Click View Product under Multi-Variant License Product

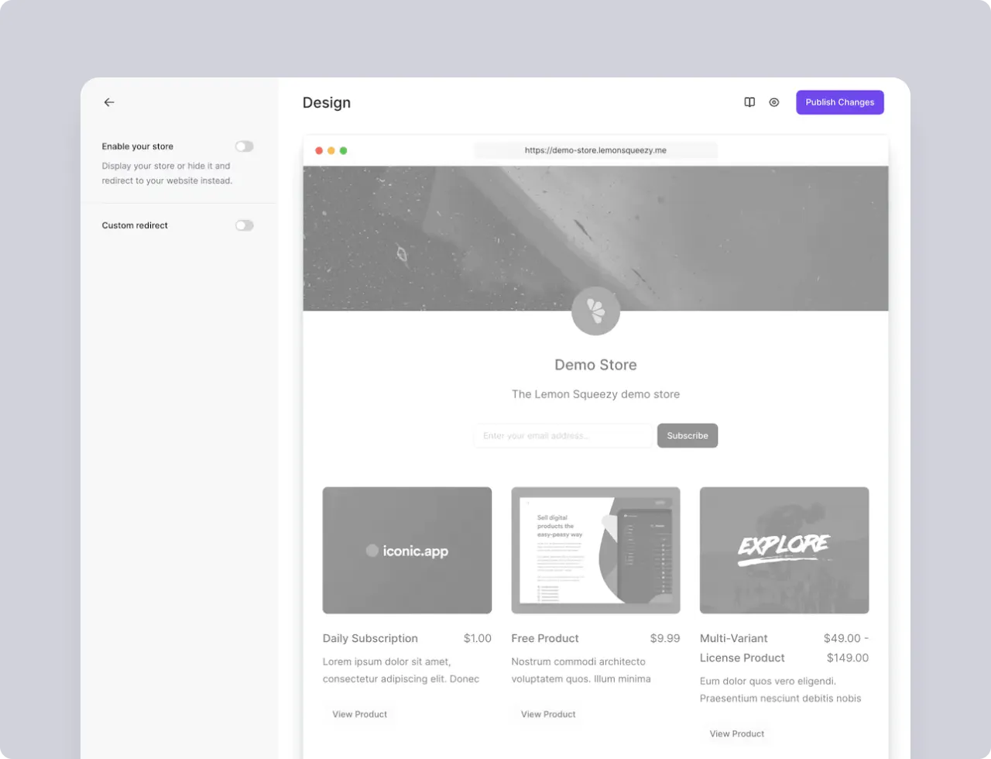pyautogui.click(x=736, y=733)
